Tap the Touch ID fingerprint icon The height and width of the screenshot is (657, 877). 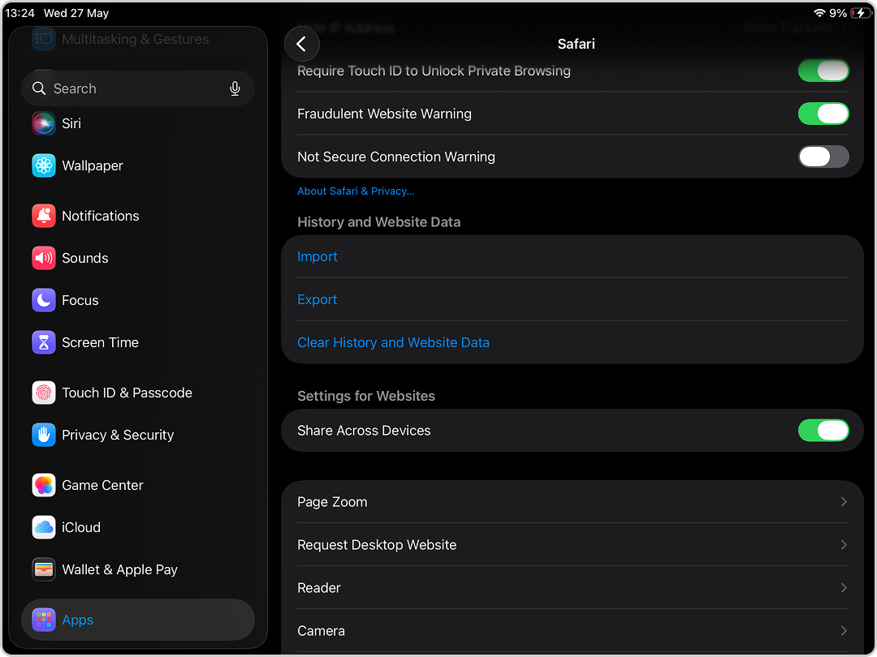(44, 393)
